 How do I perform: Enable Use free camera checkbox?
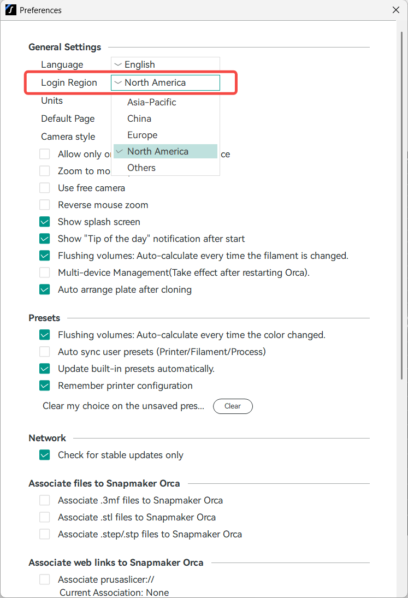[x=45, y=188]
